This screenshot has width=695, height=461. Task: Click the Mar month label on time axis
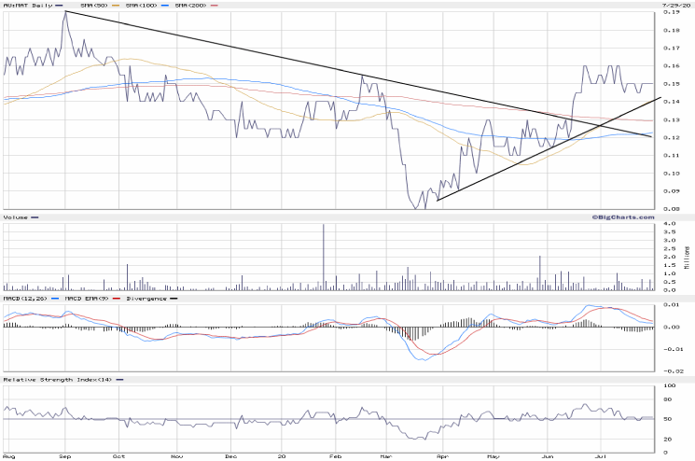tap(386, 456)
